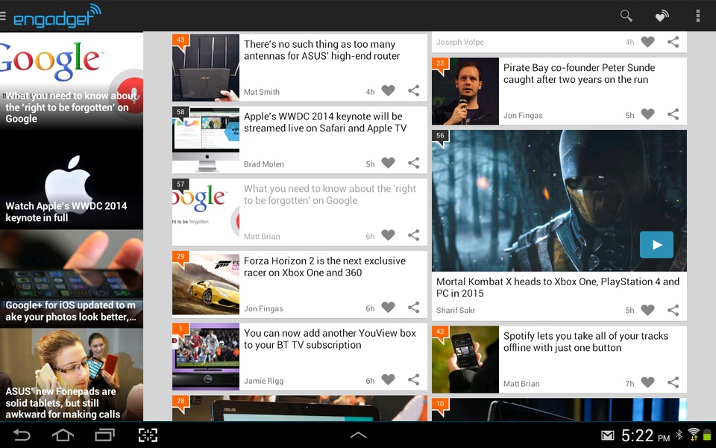The image size is (716, 448).
Task: Share the 'right to be forgotten' article by Matt Brian
Action: coord(414,235)
